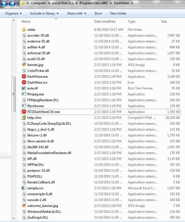Click the Back navigation arrow

[4, 3]
